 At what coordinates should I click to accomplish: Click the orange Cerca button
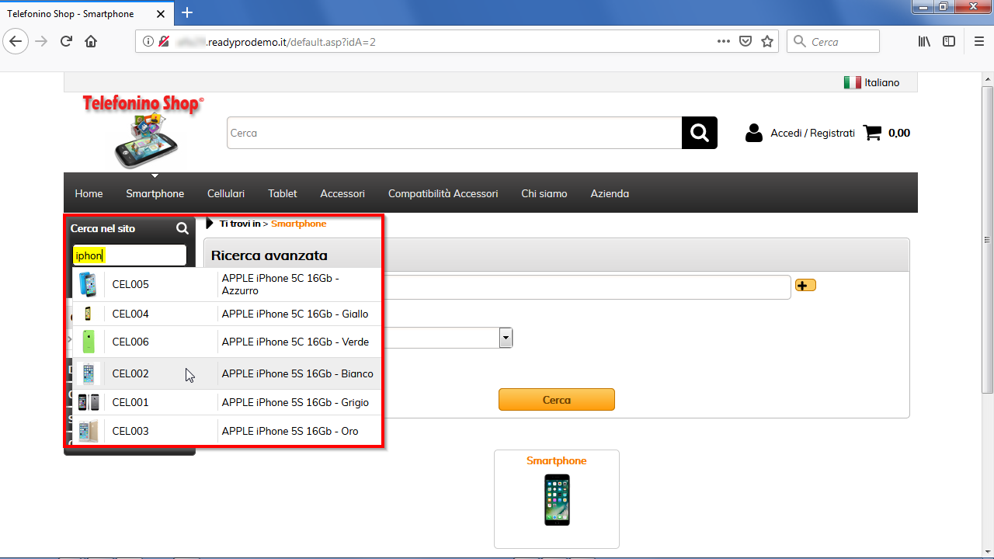556,400
